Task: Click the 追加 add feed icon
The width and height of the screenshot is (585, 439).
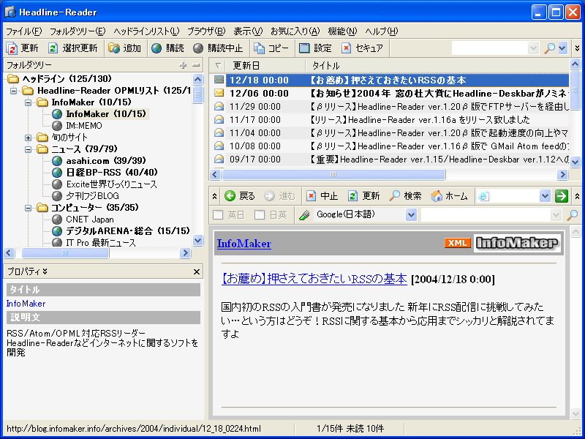Action: point(114,48)
